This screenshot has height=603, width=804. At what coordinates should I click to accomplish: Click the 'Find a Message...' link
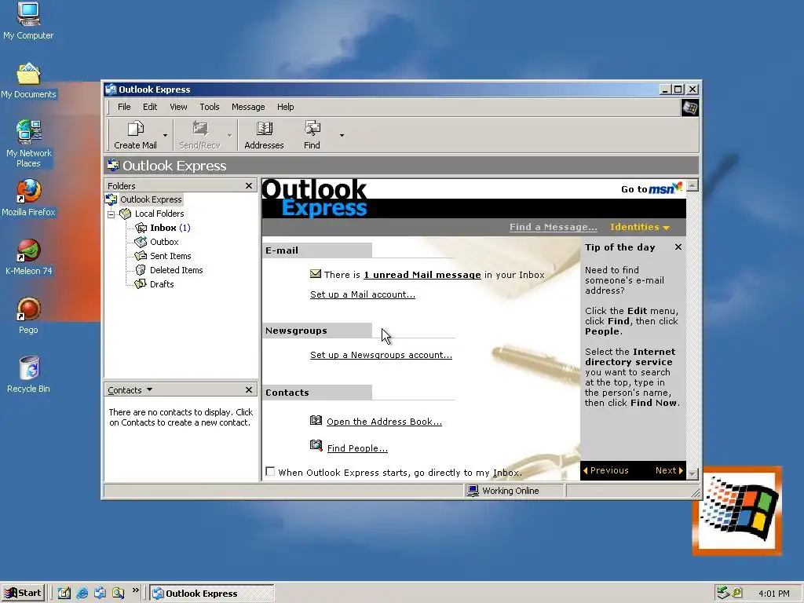coord(554,227)
